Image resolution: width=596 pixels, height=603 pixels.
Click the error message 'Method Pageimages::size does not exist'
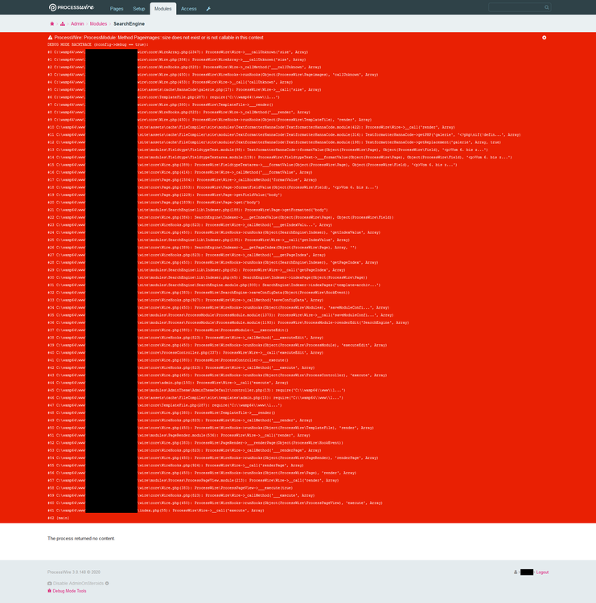click(x=158, y=38)
